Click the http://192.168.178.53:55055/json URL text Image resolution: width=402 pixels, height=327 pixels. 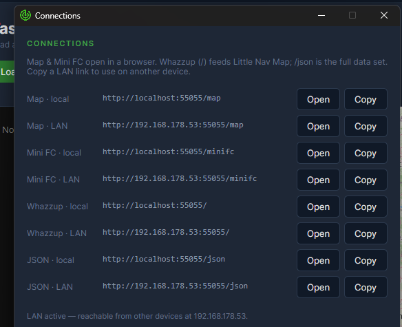tap(175, 286)
